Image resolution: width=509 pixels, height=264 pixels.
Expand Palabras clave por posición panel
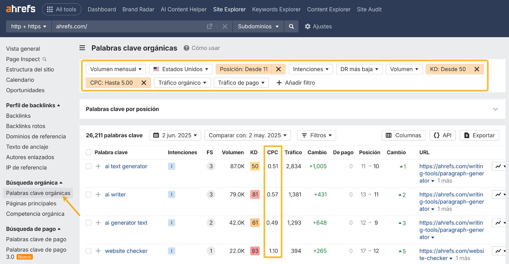pyautogui.click(x=495, y=109)
